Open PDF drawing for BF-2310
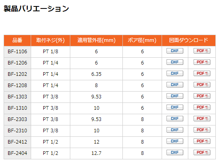The width and height of the screenshot is (219, 165). [202, 130]
